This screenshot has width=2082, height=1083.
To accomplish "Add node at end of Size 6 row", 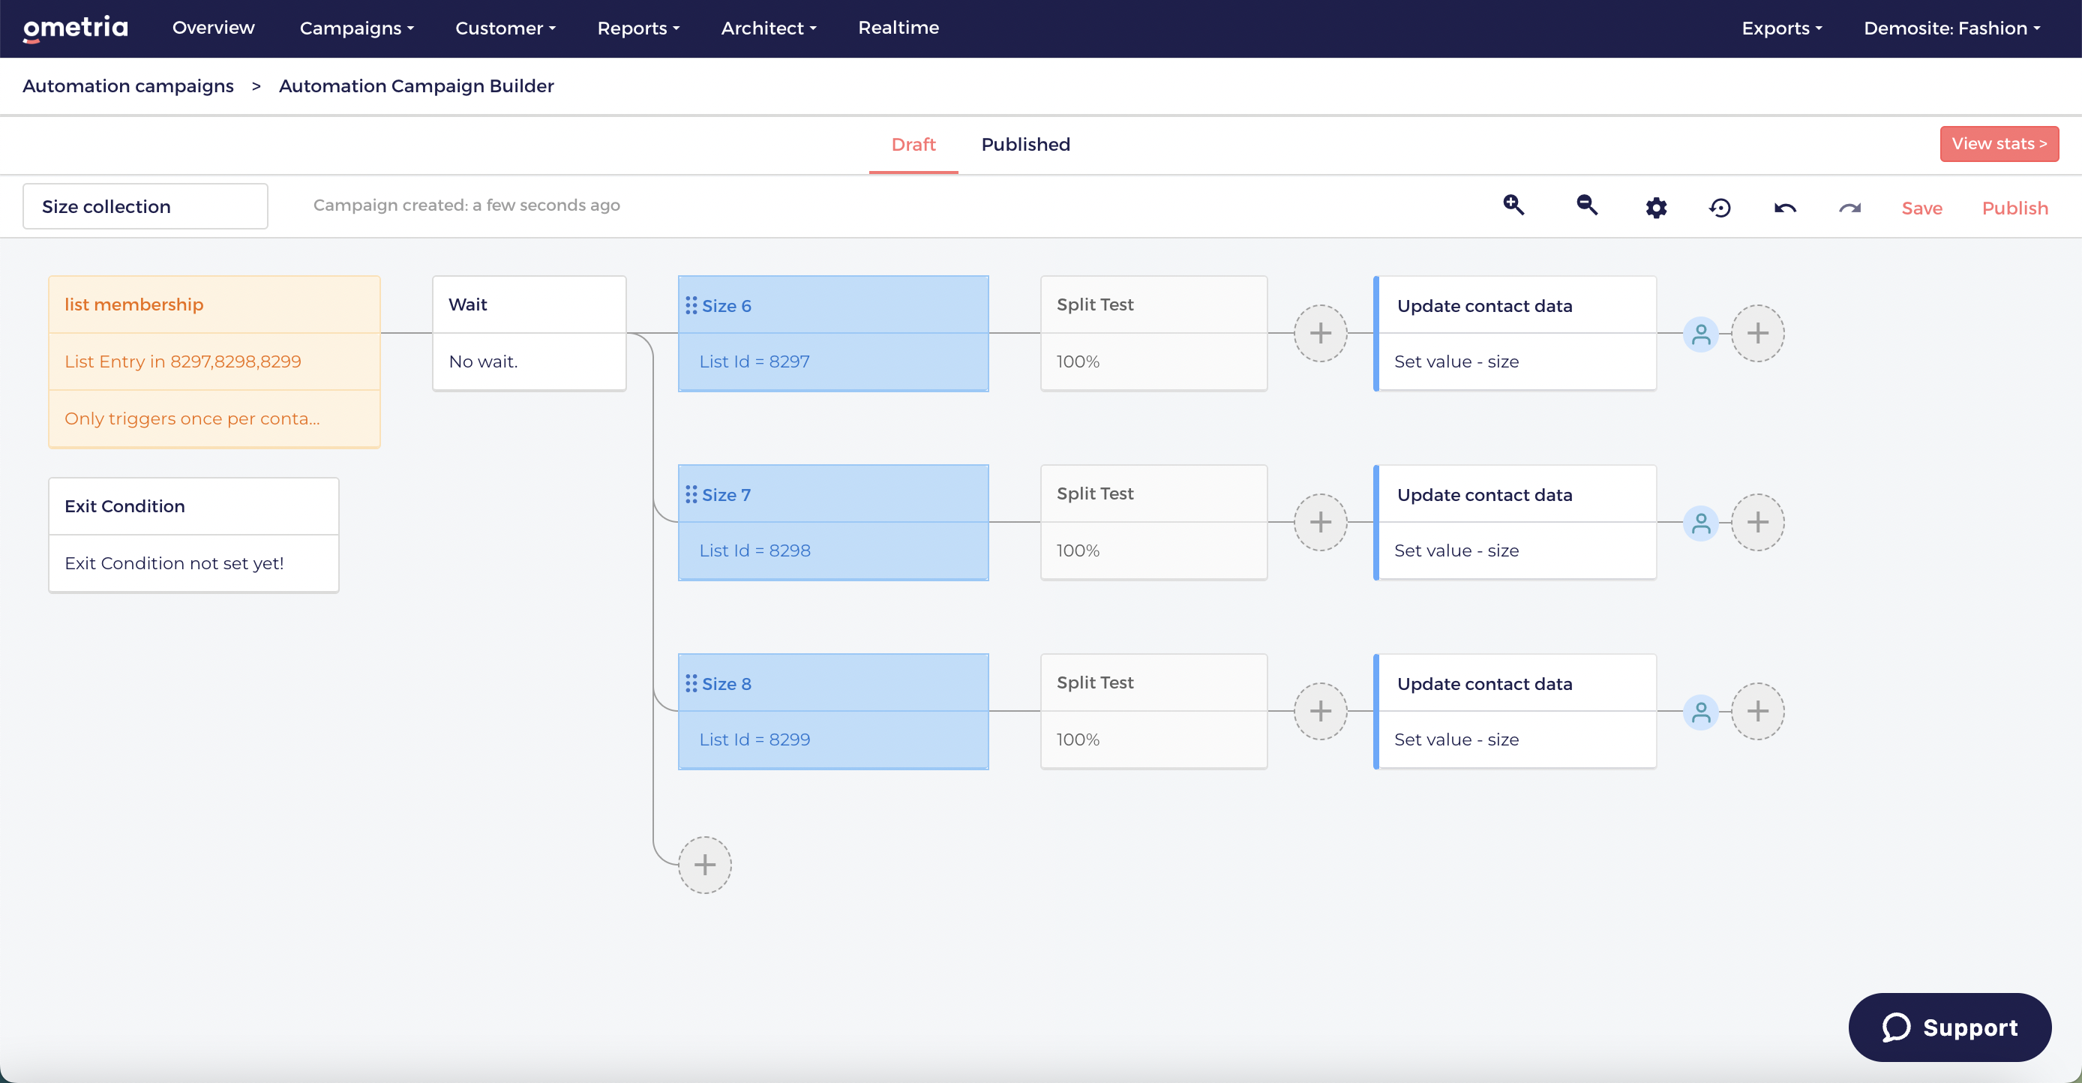I will pyautogui.click(x=1758, y=333).
